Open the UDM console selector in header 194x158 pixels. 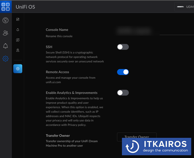point(184,7)
